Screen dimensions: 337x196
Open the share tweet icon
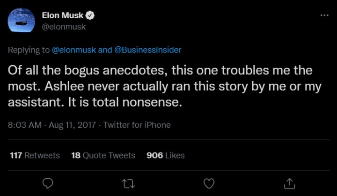tap(289, 183)
